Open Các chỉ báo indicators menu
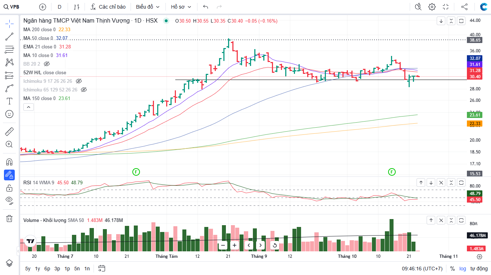 tap(108, 7)
